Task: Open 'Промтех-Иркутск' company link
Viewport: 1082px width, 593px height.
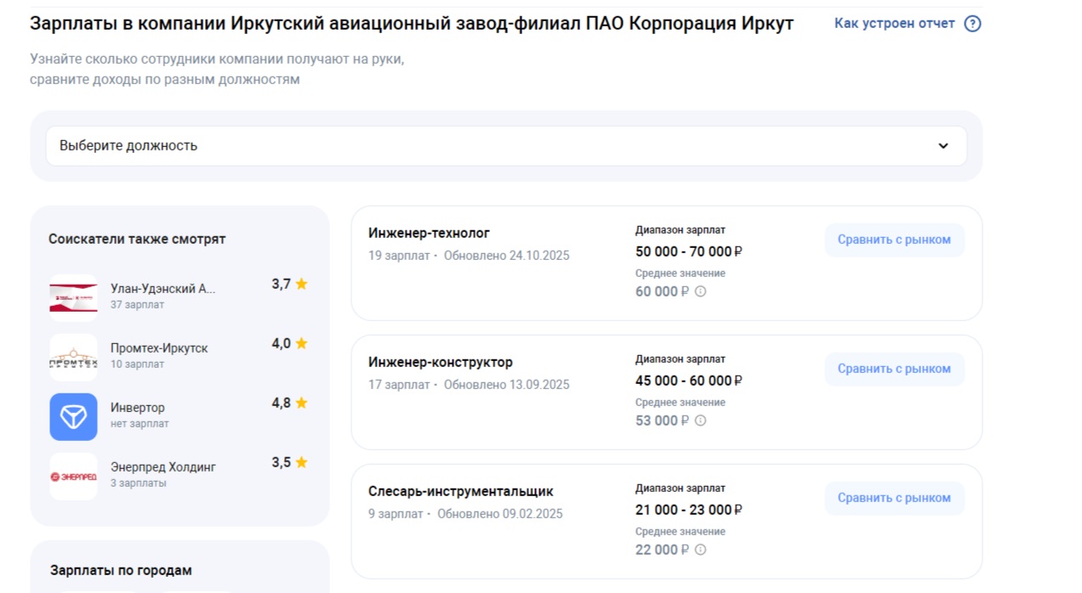Action: point(159,348)
